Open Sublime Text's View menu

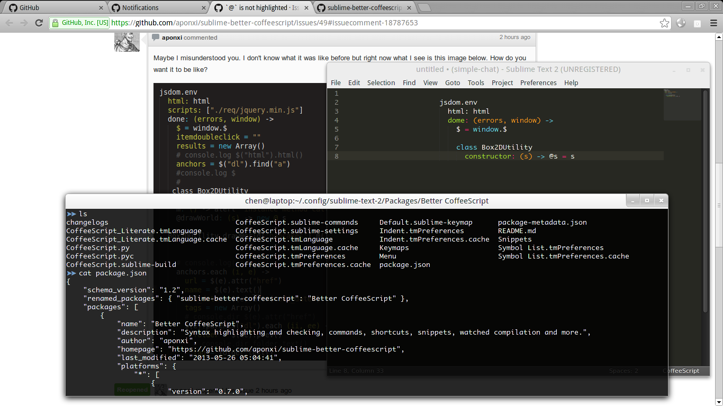point(430,82)
